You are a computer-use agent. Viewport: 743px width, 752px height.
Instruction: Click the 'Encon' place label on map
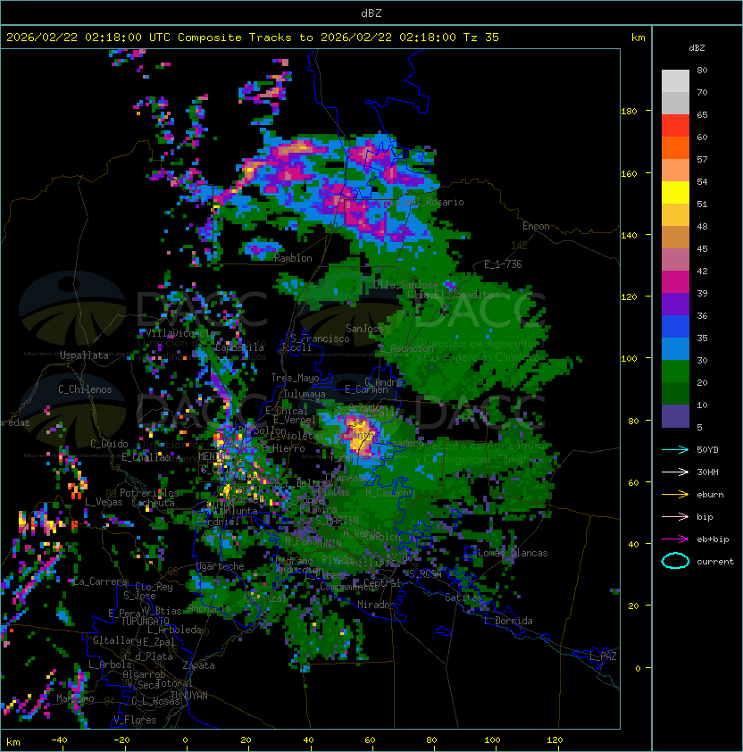(x=536, y=226)
